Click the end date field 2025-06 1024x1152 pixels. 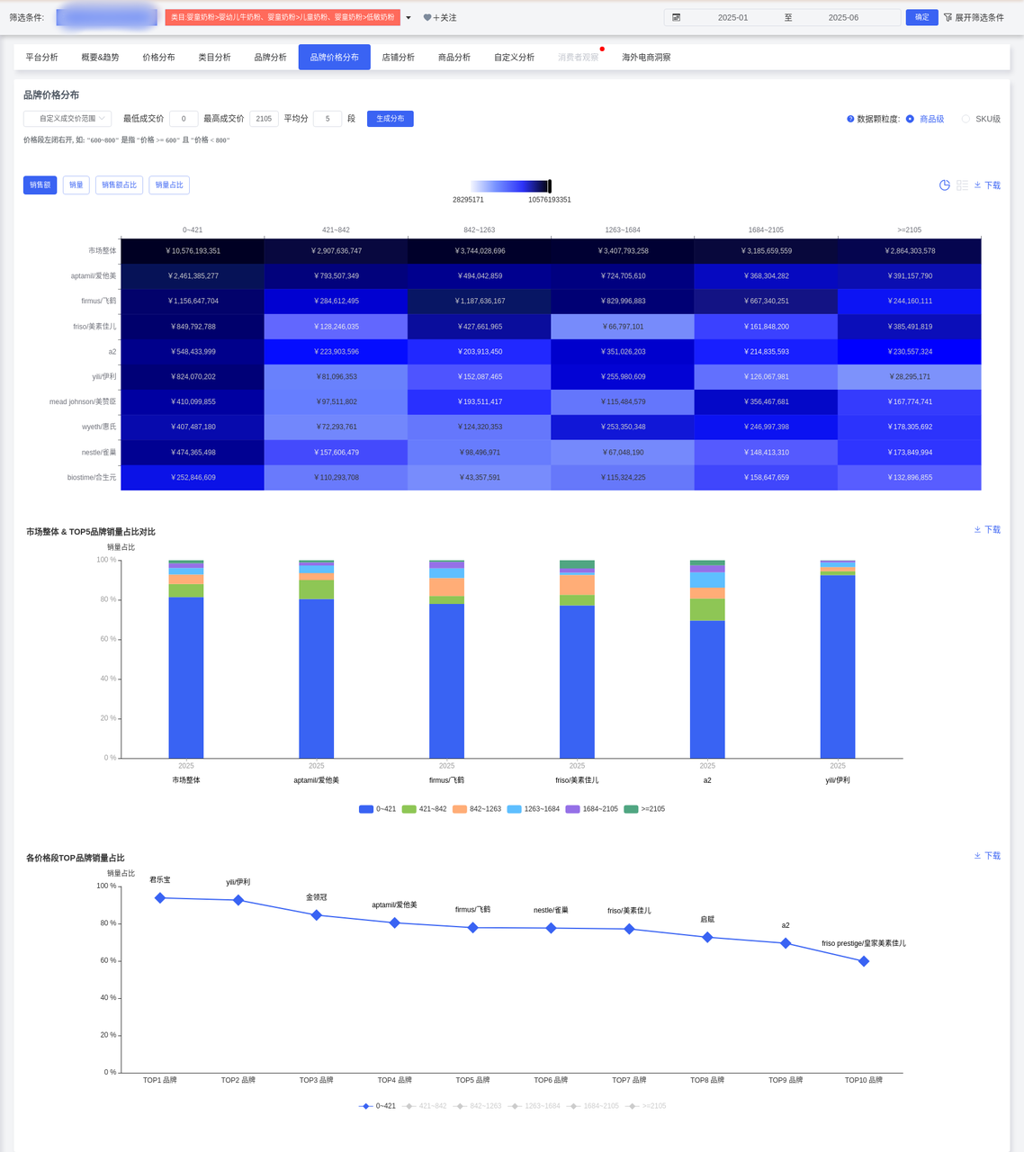pos(843,17)
